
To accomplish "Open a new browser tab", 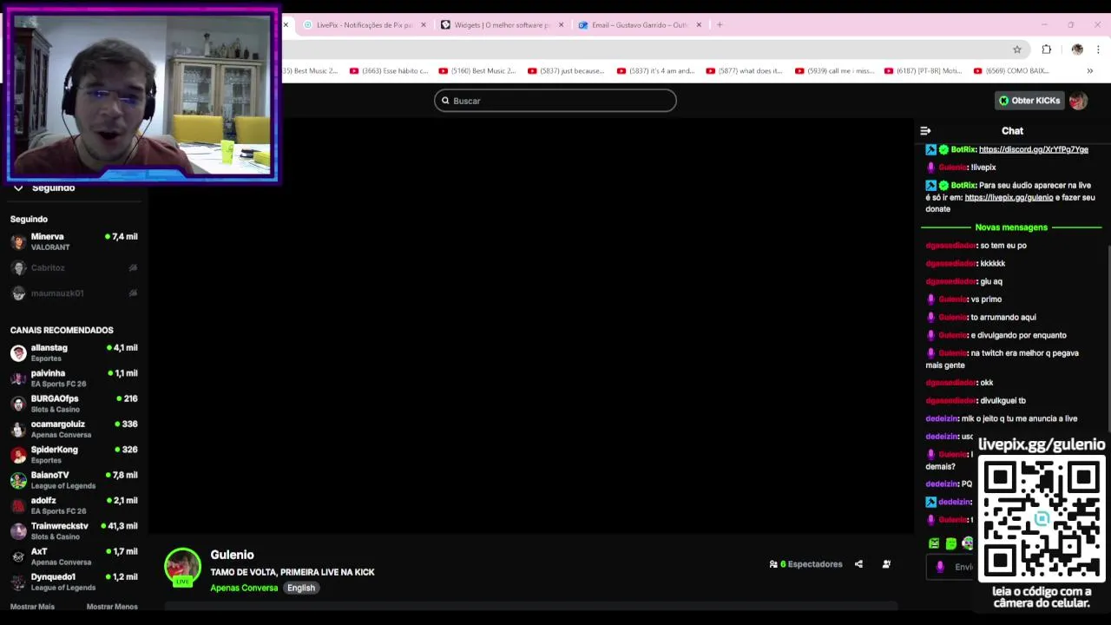I will pos(720,25).
